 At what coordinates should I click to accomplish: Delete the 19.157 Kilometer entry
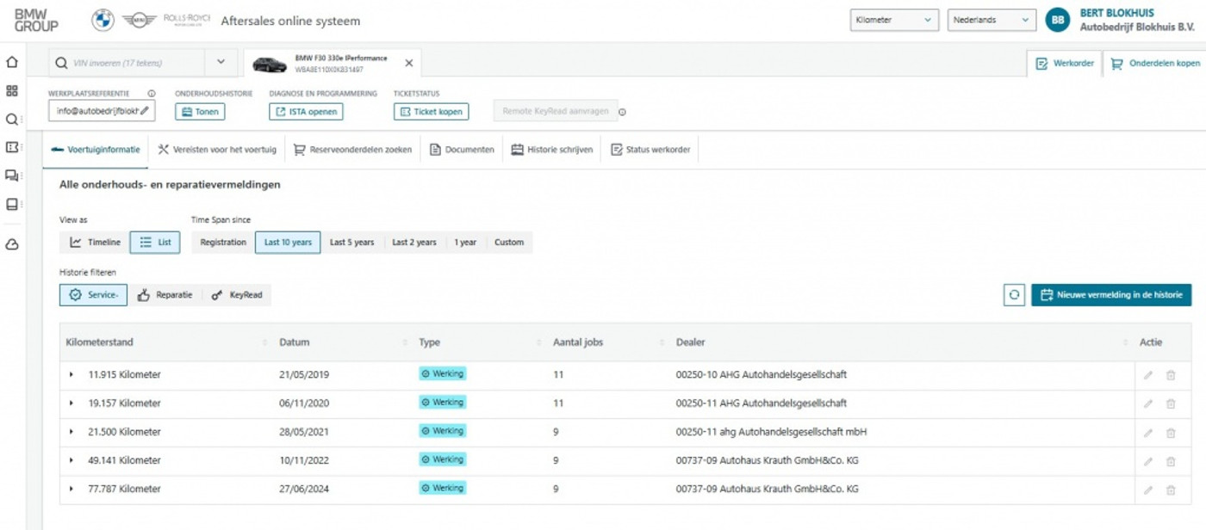tap(1171, 404)
